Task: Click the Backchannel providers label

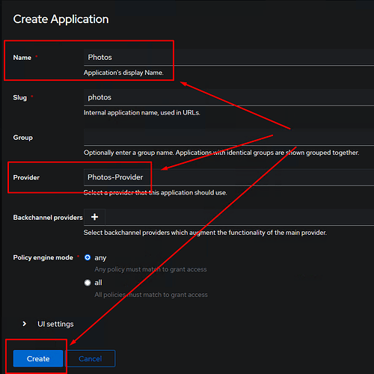Action: click(x=48, y=218)
